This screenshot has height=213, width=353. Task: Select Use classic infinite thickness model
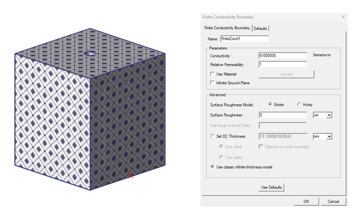coord(213,167)
